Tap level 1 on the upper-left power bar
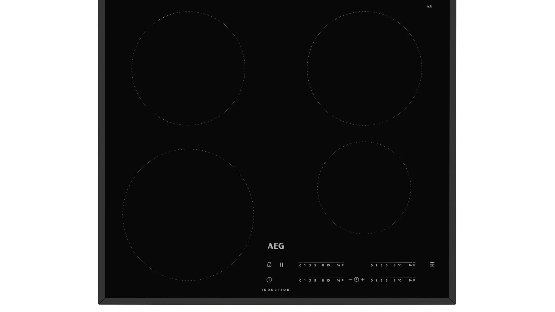Image resolution: width=555 pixels, height=312 pixels. [x=305, y=265]
